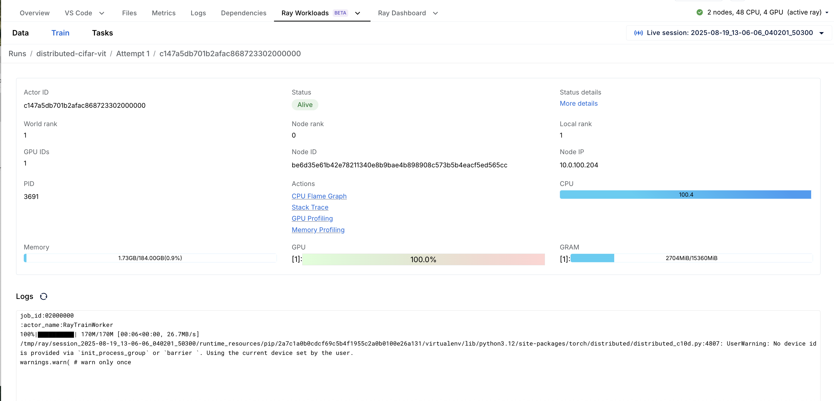Click the live session broadcast icon
834x401 pixels.
(x=638, y=33)
